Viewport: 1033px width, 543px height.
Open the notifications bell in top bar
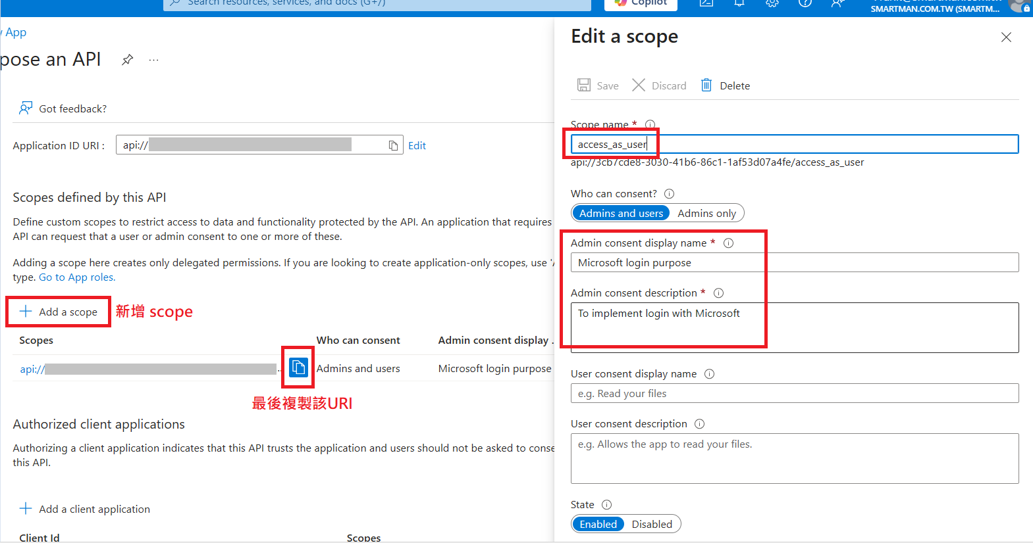[739, 3]
